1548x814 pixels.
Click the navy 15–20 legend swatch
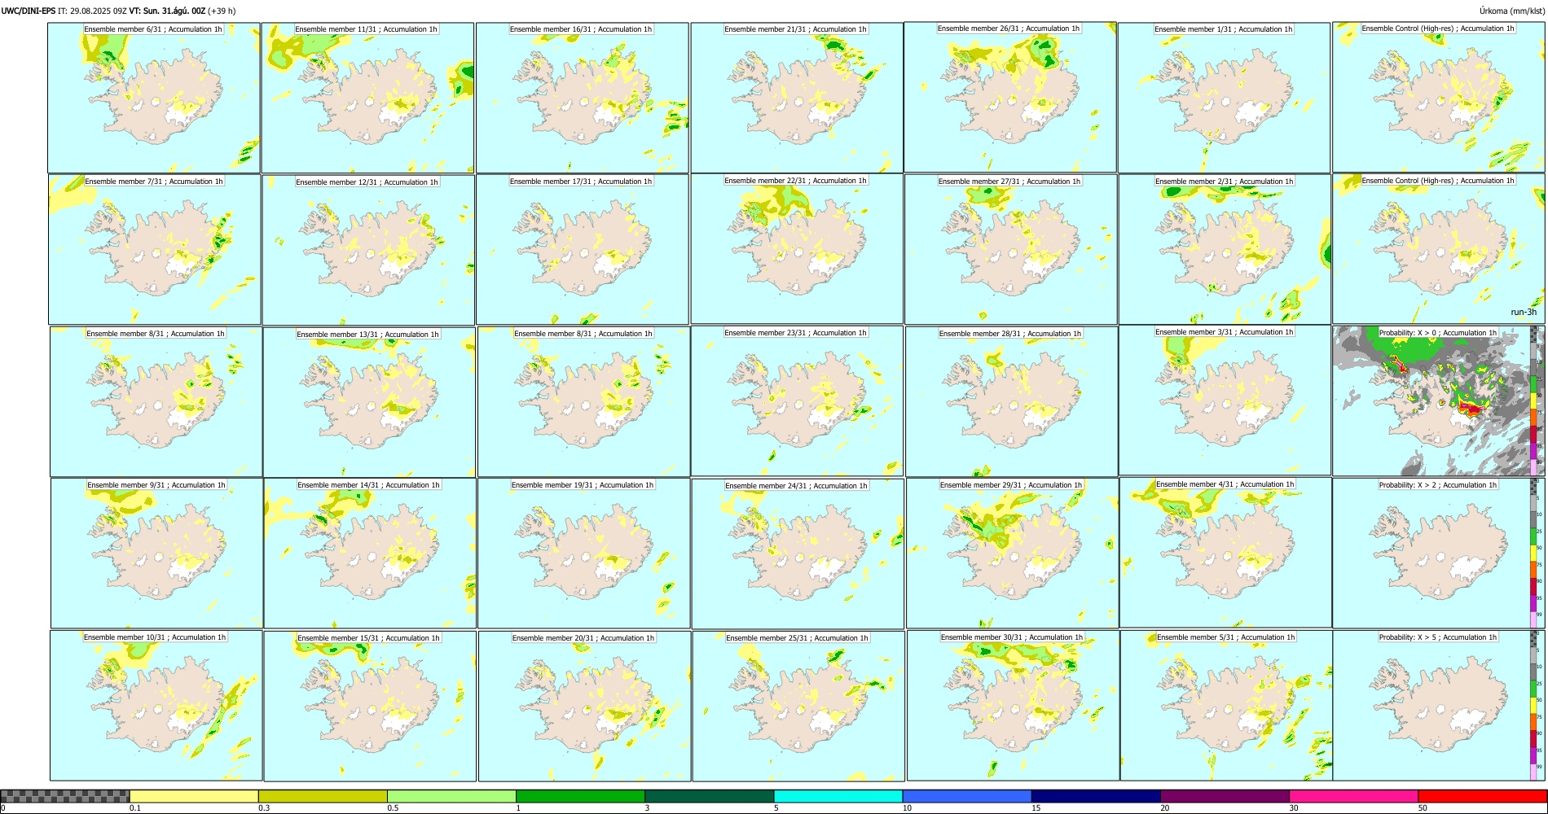click(x=1096, y=796)
